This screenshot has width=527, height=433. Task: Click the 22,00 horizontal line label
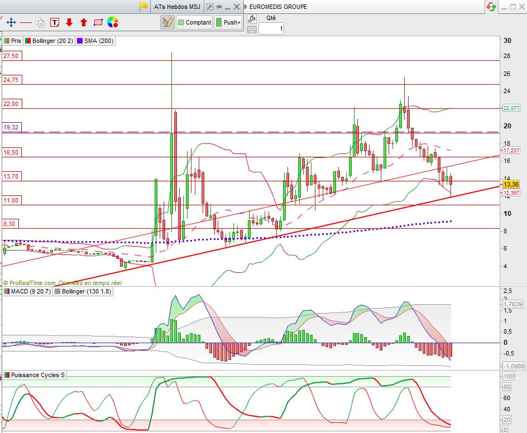click(x=11, y=104)
